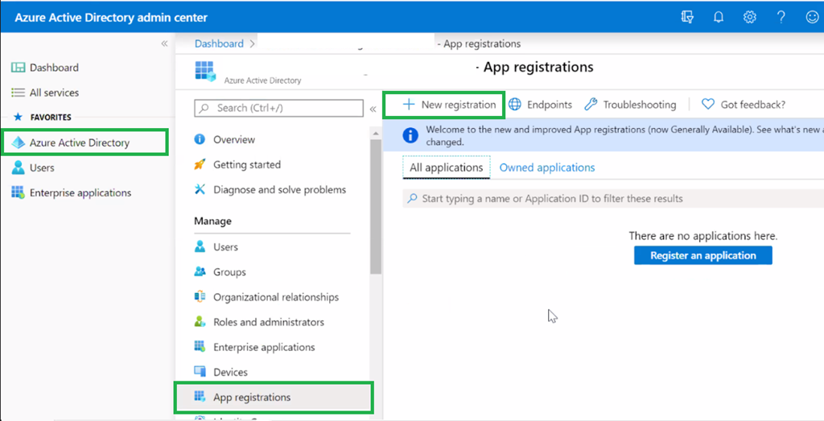This screenshot has height=421, width=824.
Task: Switch to All applications tab
Action: [x=446, y=167]
